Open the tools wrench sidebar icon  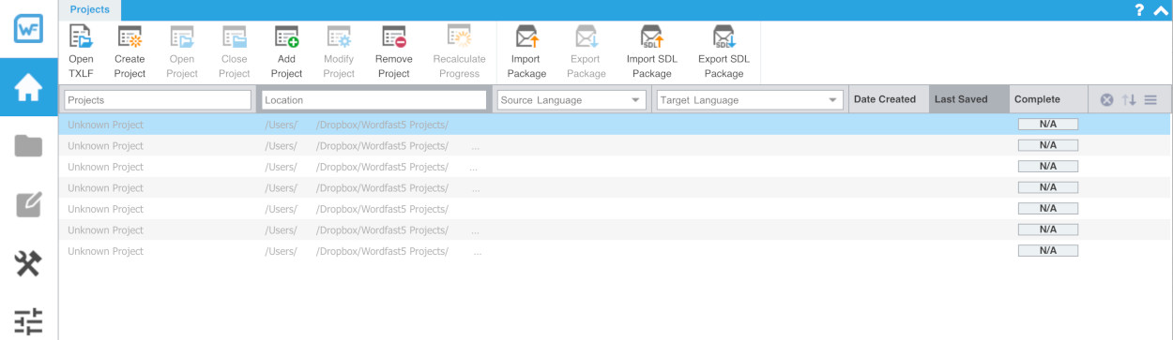click(28, 263)
